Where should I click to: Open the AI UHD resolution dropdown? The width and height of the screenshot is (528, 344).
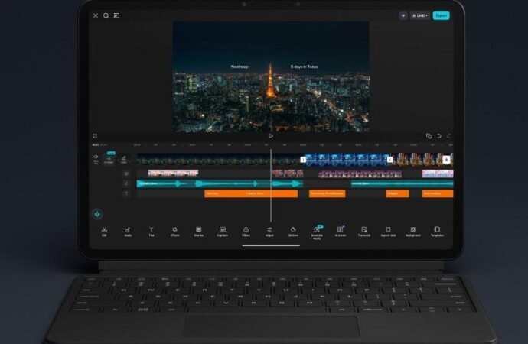pos(420,16)
